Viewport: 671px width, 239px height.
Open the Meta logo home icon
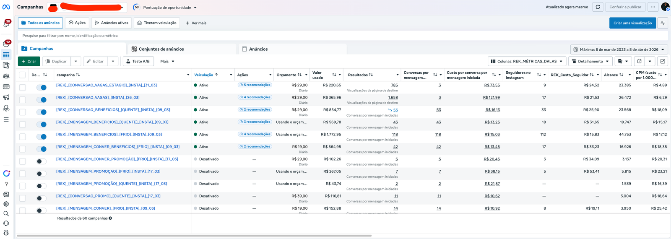6,7
